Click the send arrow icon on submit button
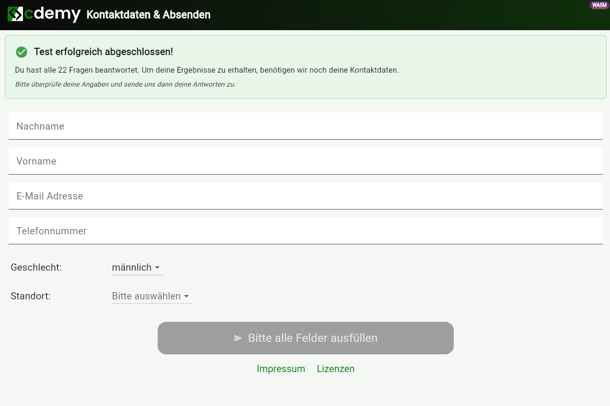The width and height of the screenshot is (610, 406). [x=238, y=338]
